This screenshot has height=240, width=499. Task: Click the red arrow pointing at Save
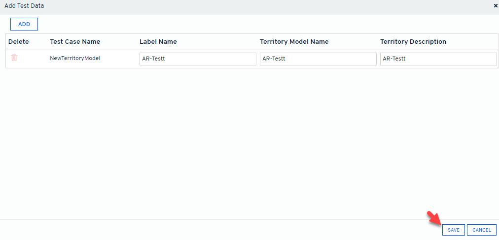coord(433,218)
